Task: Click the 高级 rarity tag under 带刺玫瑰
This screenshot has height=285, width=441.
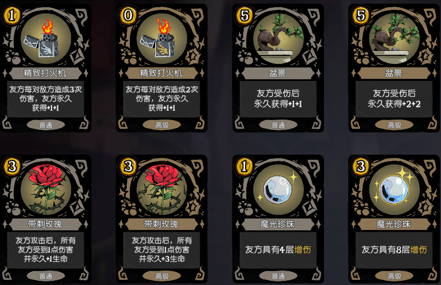Action: pyautogui.click(x=162, y=276)
